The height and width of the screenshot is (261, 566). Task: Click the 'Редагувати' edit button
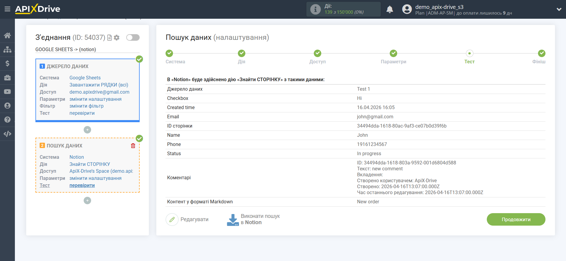[187, 219]
